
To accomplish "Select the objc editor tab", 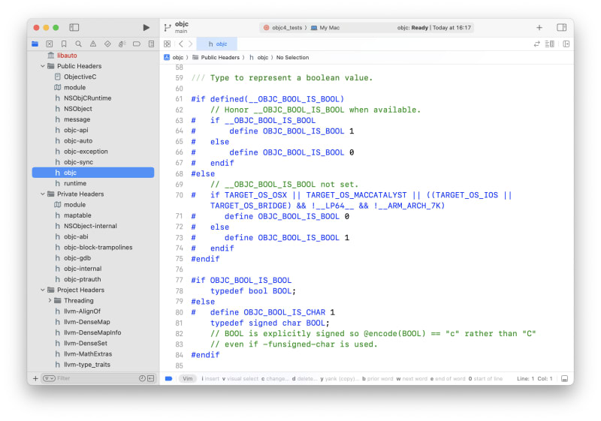I will pos(217,44).
